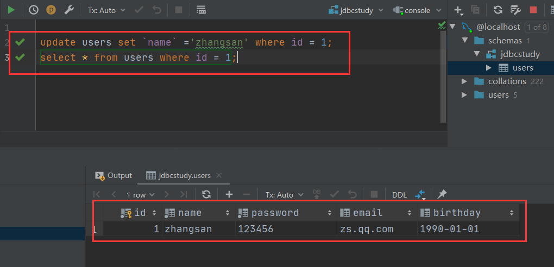Screen dimensions: 554x267
Task: Add a row with the plus button
Action: [x=229, y=194]
